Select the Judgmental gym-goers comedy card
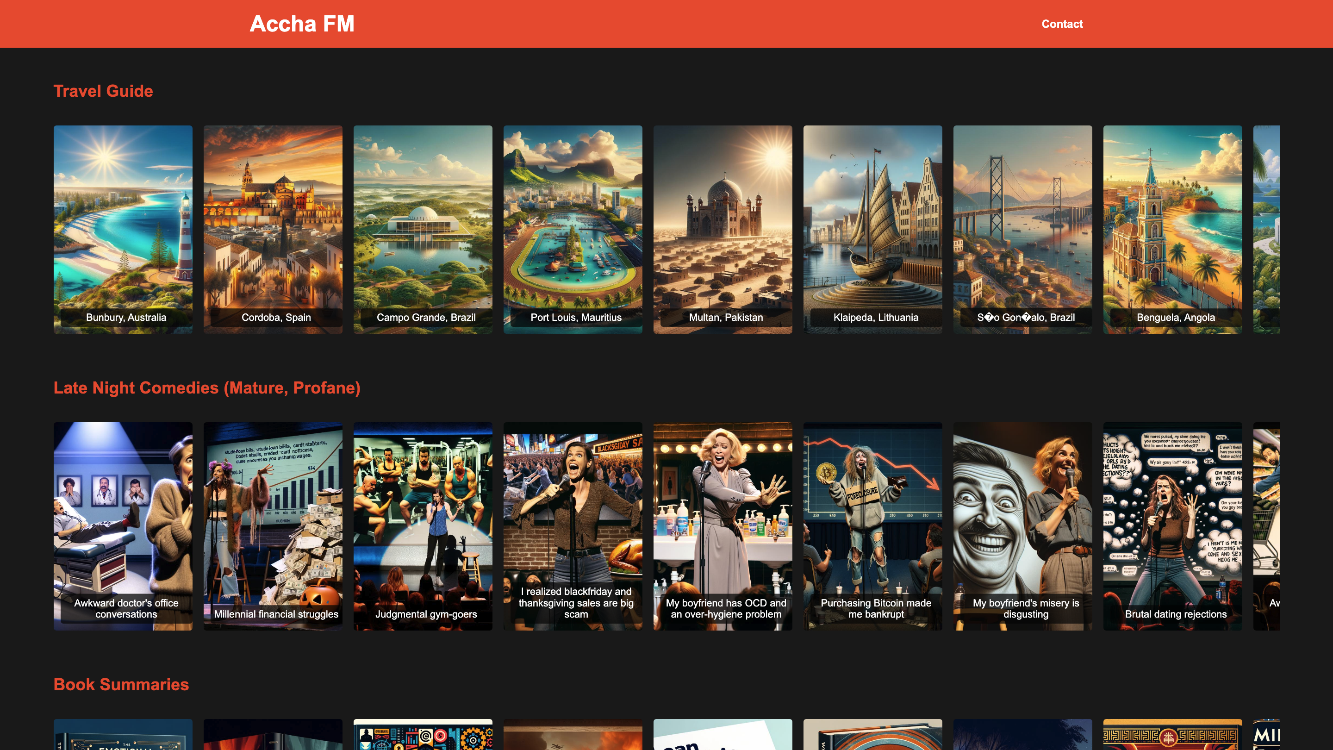The height and width of the screenshot is (750, 1333). click(423, 526)
